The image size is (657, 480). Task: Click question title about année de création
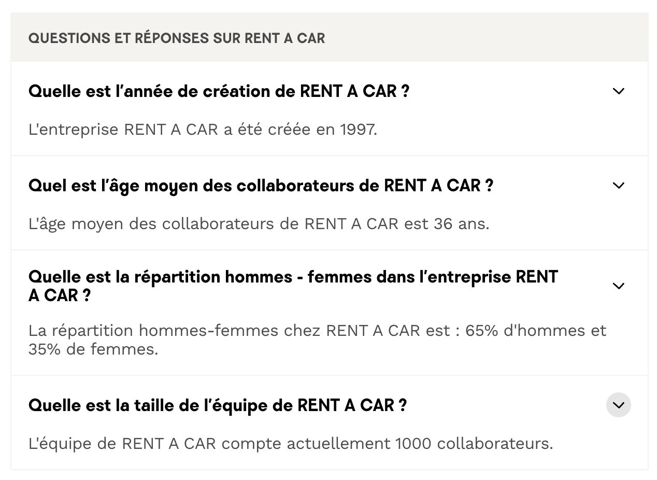point(219,91)
